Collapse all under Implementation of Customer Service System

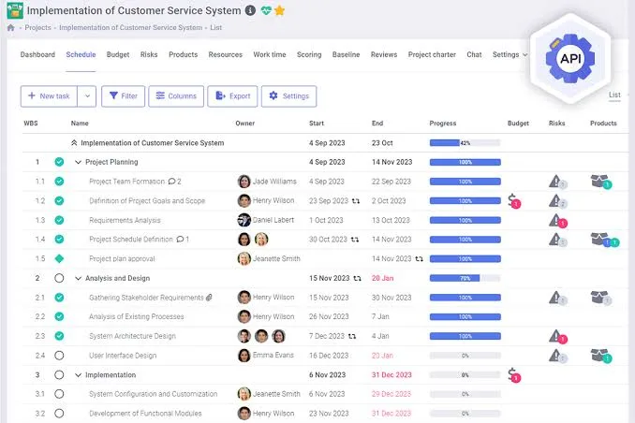(74, 143)
